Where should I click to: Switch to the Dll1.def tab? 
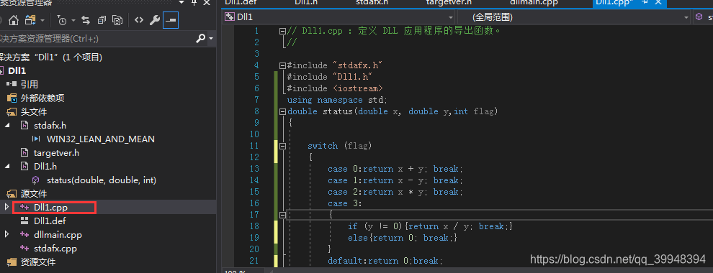241,2
